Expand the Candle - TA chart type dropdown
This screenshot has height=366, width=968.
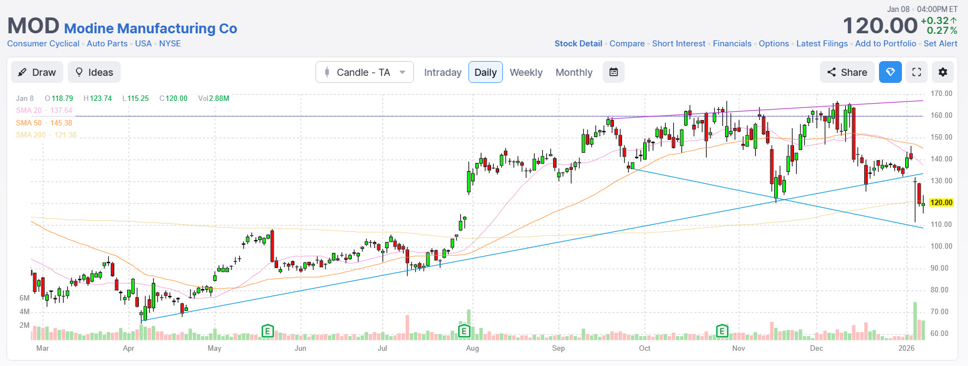click(x=364, y=73)
